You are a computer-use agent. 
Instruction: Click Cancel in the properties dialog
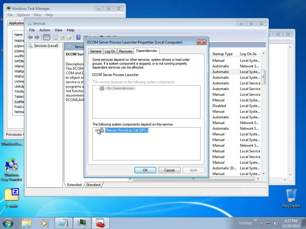[x=169, y=170]
